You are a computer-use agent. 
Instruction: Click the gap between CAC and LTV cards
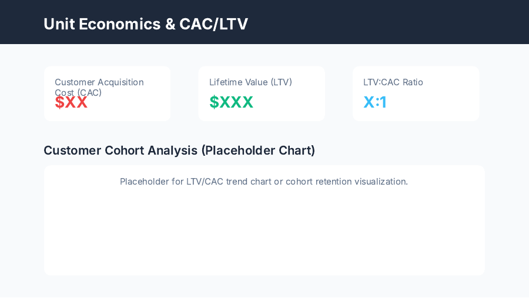(x=184, y=93)
